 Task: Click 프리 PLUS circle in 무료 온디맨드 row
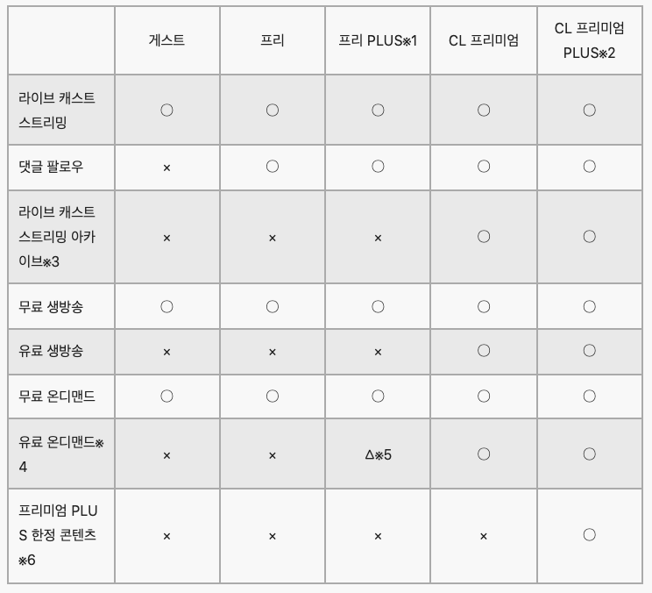(x=378, y=396)
